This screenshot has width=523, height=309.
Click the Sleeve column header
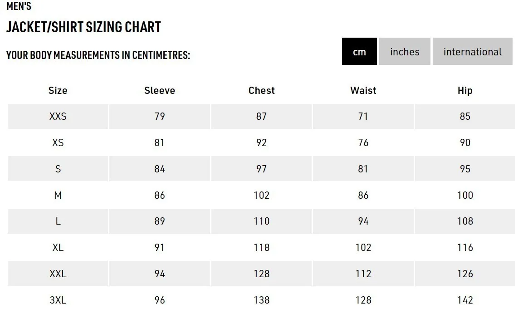159,90
